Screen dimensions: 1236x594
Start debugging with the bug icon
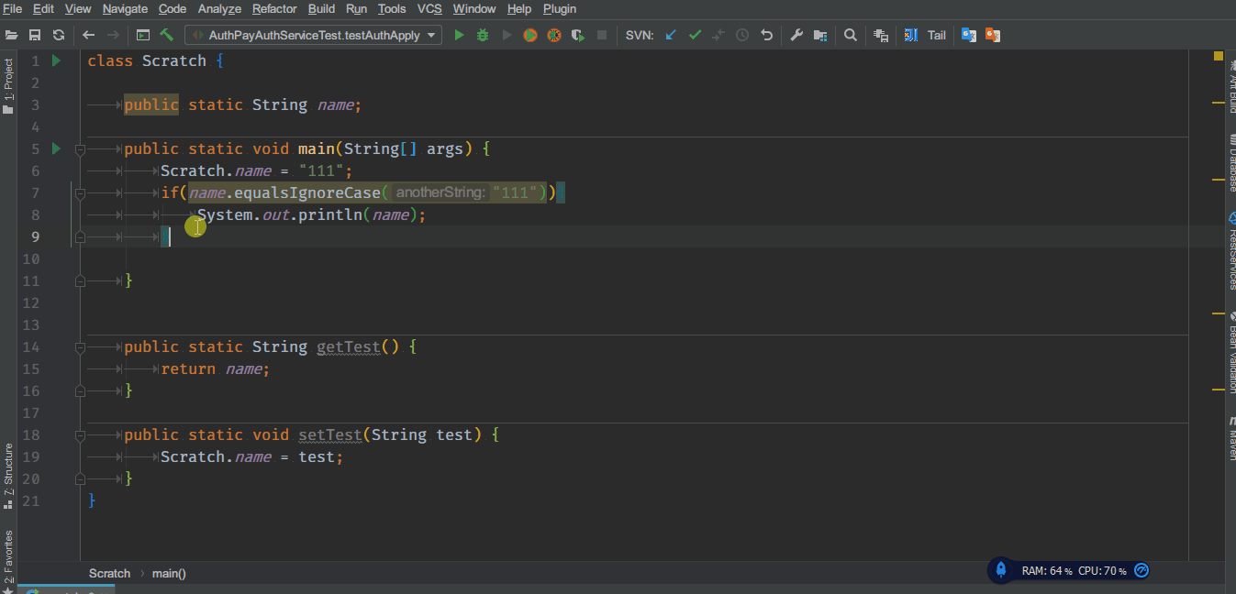click(x=483, y=35)
